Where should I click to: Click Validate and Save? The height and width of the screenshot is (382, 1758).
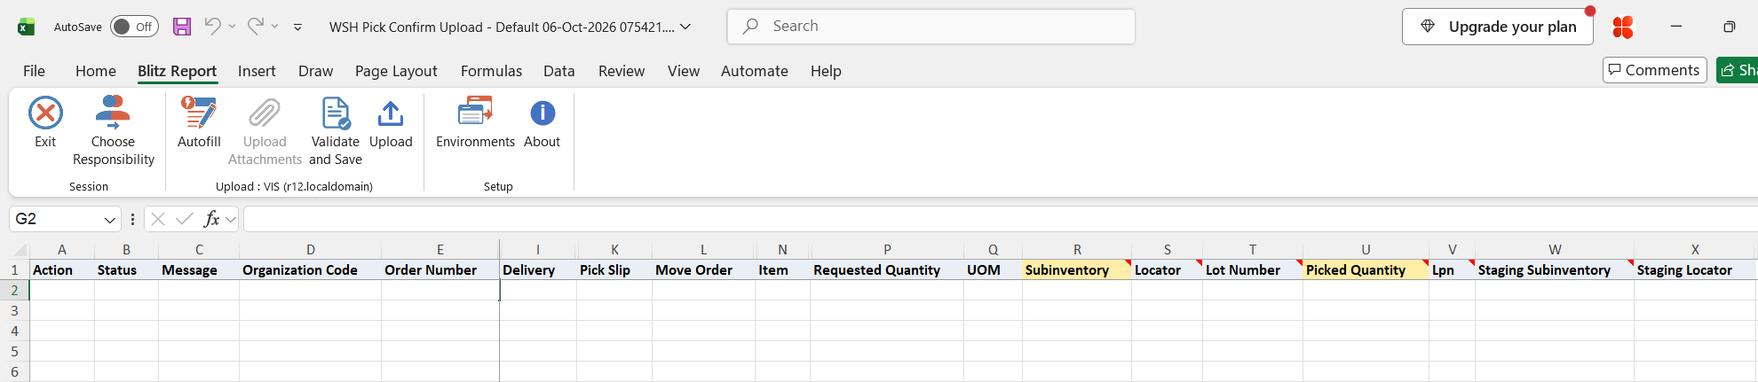pyautogui.click(x=336, y=130)
